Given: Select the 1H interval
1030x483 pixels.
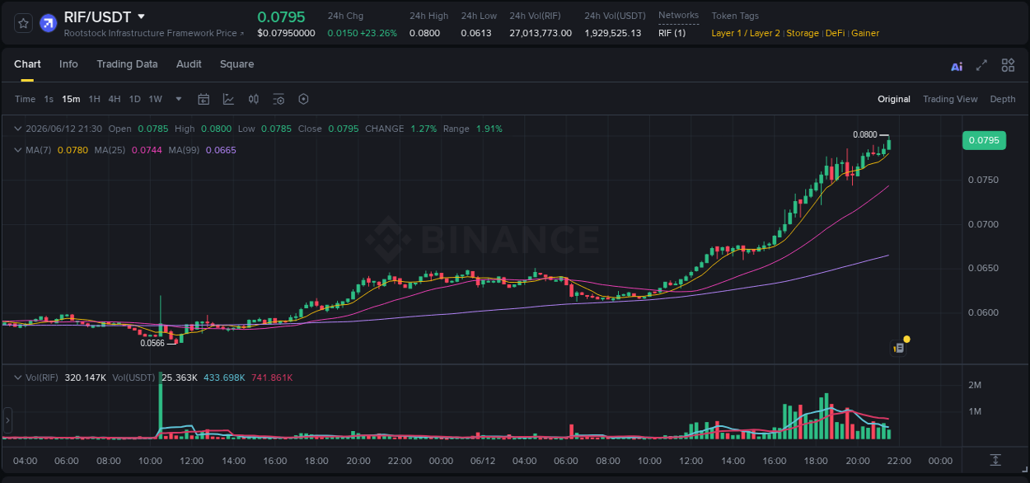Looking at the screenshot, I should click(94, 99).
